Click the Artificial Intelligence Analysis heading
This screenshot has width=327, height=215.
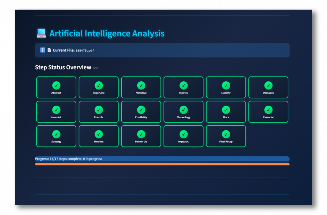pyautogui.click(x=107, y=33)
